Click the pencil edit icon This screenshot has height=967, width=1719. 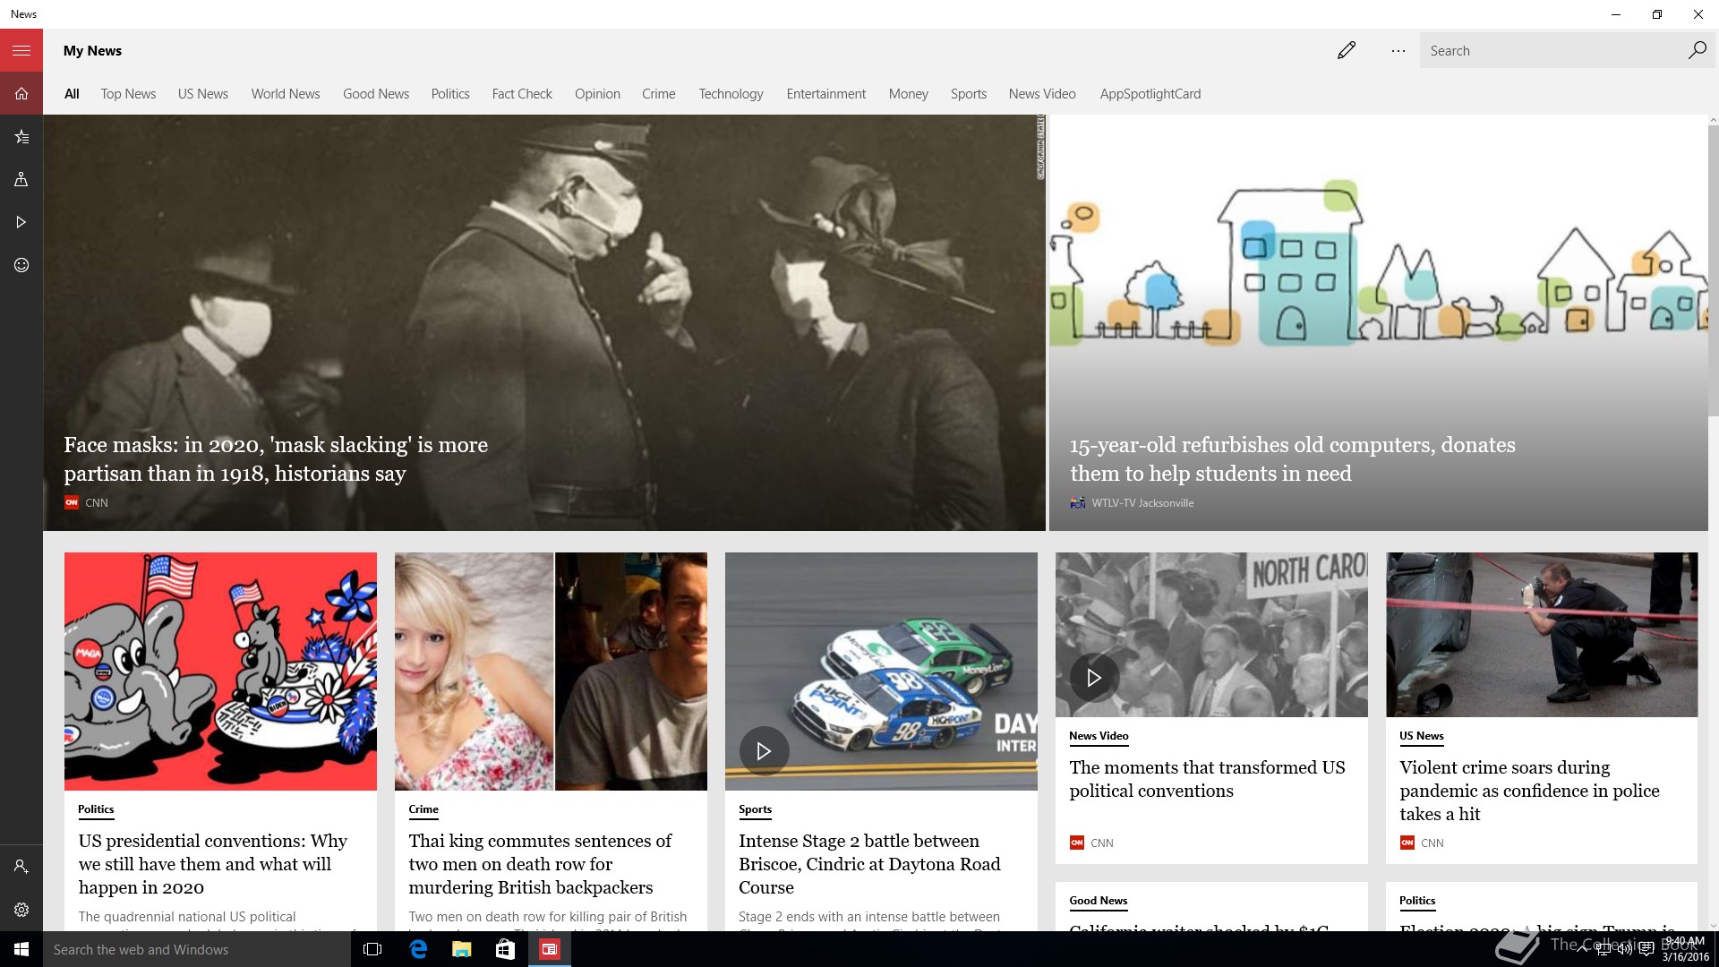click(1347, 51)
